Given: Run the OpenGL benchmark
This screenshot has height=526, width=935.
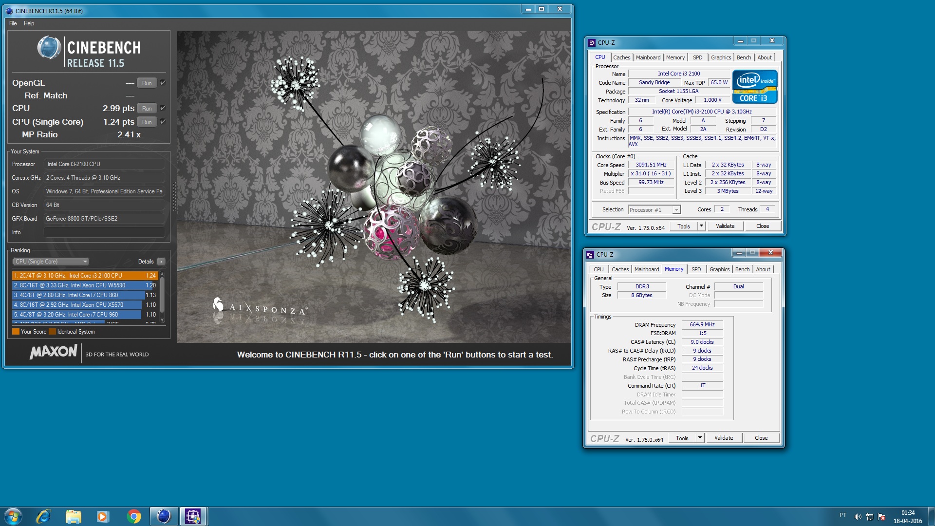Looking at the screenshot, I should click(147, 83).
